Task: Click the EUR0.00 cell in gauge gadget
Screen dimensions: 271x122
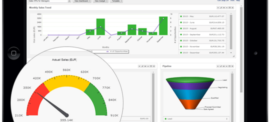Action: point(144,119)
